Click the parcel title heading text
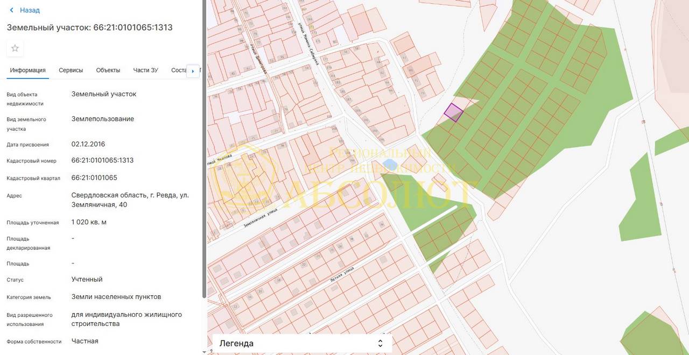The image size is (689, 355). pos(89,27)
